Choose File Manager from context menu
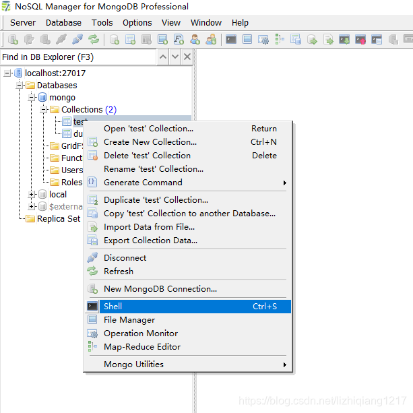Screen dimensions: 413x413 (x=188, y=320)
